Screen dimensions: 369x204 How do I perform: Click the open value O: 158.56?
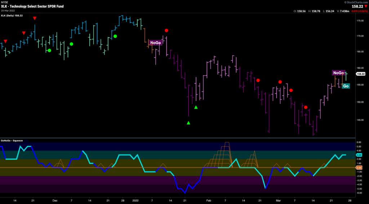pyautogui.click(x=299, y=11)
